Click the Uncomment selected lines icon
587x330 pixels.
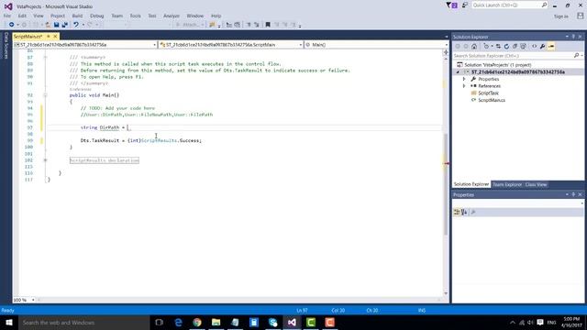[x=257, y=25]
